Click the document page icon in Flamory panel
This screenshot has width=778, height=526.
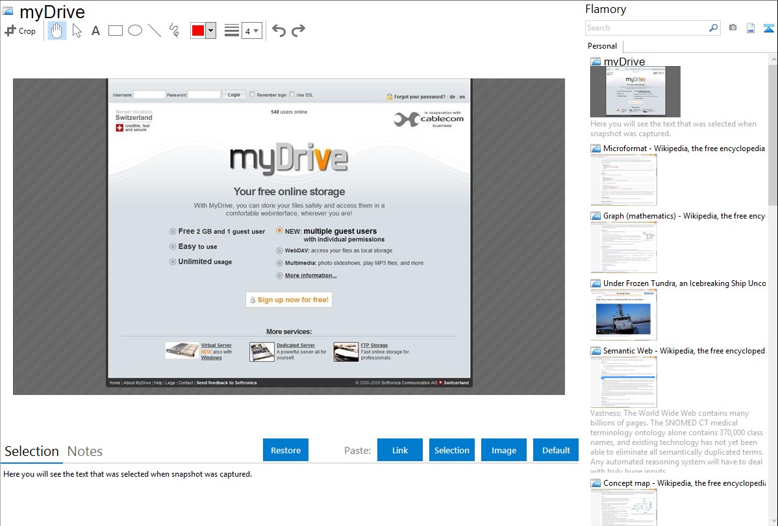coord(751,28)
